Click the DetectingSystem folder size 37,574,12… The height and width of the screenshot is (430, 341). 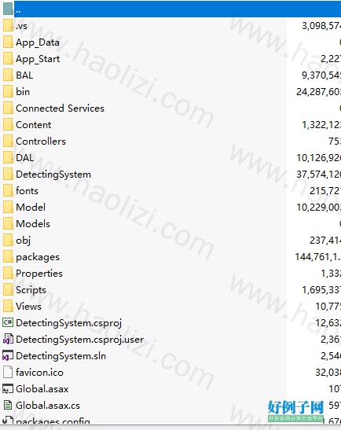[x=318, y=175]
